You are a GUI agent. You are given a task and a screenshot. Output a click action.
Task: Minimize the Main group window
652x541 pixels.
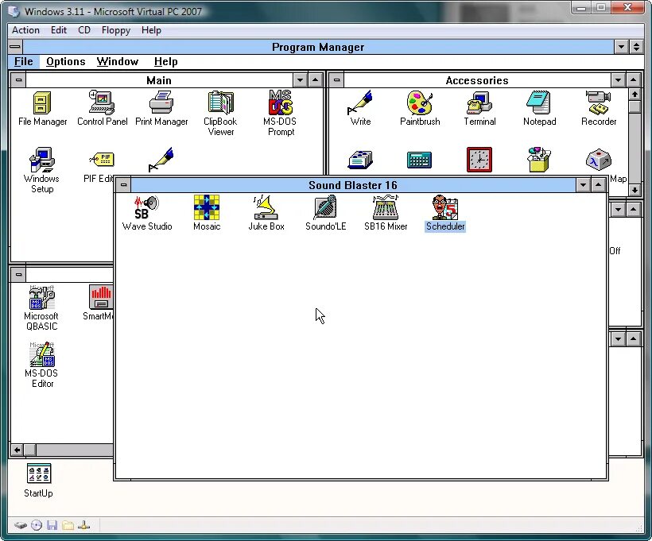pos(300,79)
